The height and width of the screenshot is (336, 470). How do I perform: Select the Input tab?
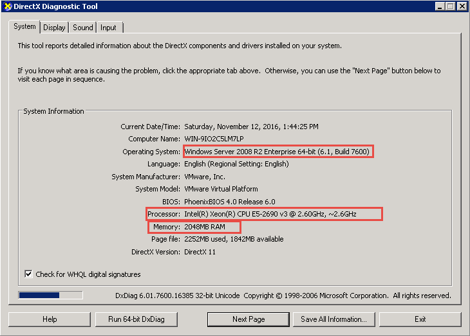point(108,28)
